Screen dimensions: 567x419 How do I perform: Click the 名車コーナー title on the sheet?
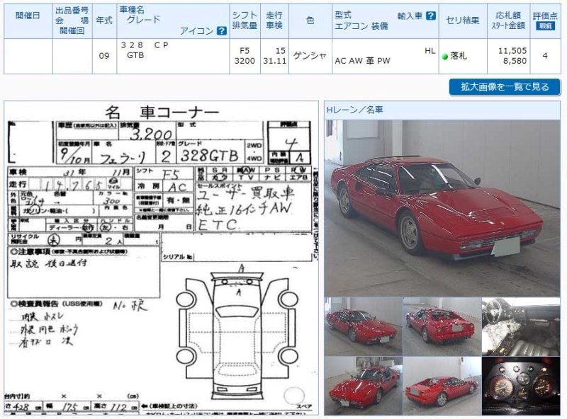(x=162, y=113)
